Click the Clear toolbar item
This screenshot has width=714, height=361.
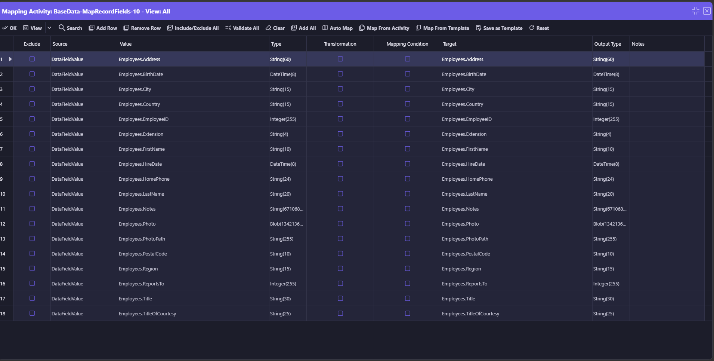click(275, 28)
